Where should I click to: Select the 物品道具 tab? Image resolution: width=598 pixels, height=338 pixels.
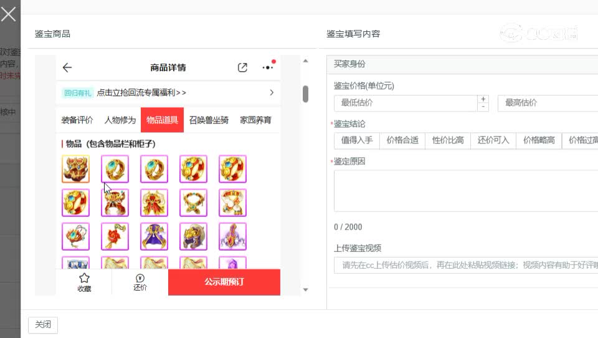point(162,120)
